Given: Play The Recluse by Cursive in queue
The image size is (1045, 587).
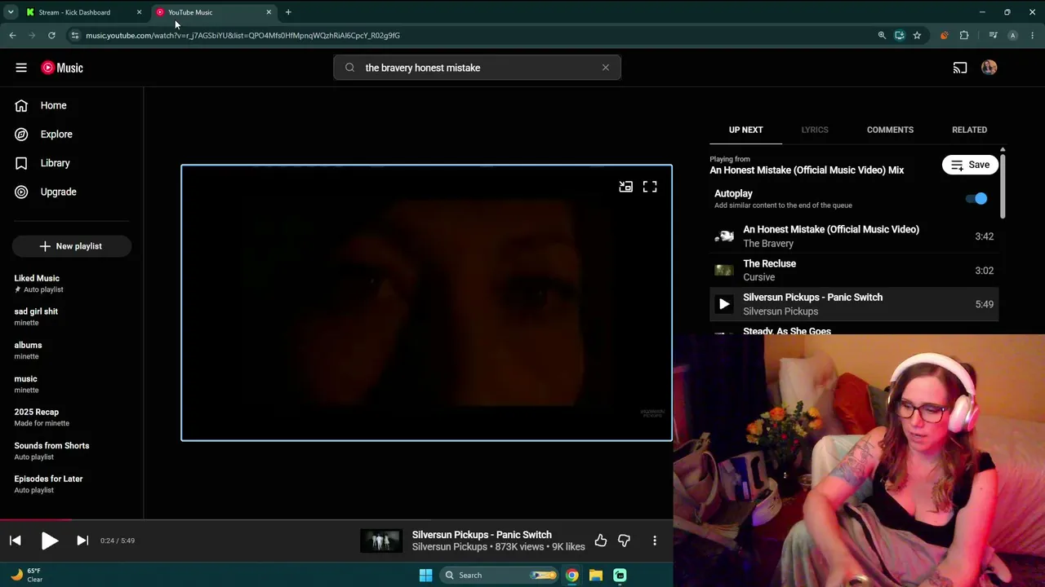Looking at the screenshot, I should pos(854,271).
